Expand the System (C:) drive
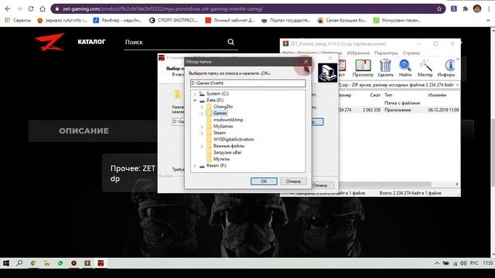Image resolution: width=495 pixels, height=278 pixels. click(195, 93)
